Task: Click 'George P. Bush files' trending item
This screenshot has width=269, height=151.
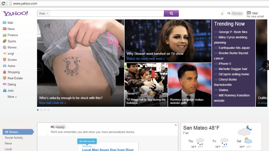Action: pos(233,32)
